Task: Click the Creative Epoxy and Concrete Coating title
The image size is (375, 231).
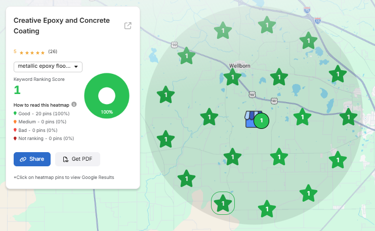Action: point(62,26)
